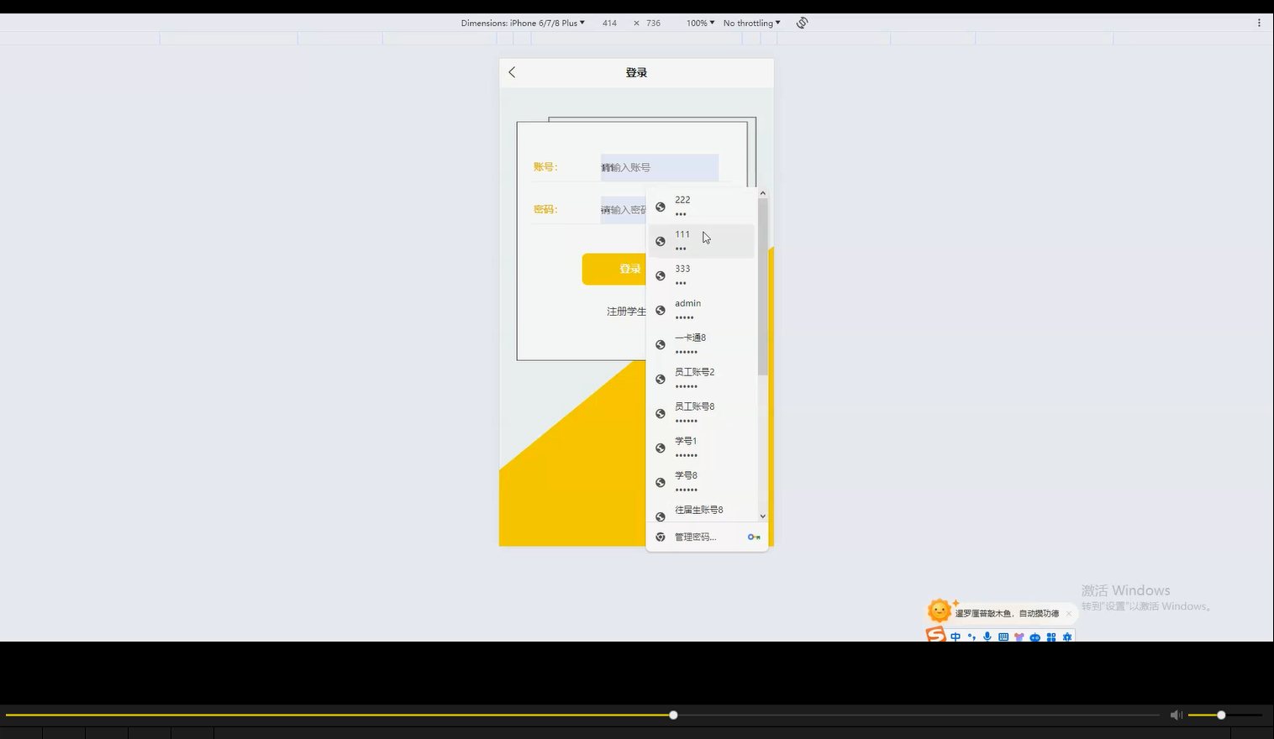Click the globe icon next to 222
Viewport: 1274px width, 739px height.
pyautogui.click(x=661, y=207)
